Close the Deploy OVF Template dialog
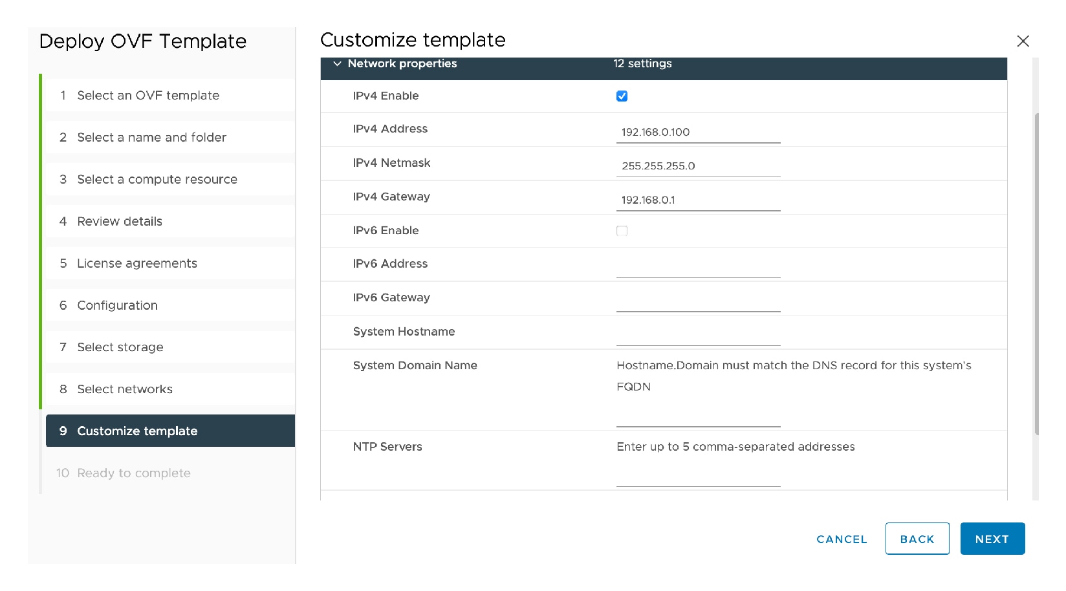The image size is (1066, 591). coord(1023,41)
